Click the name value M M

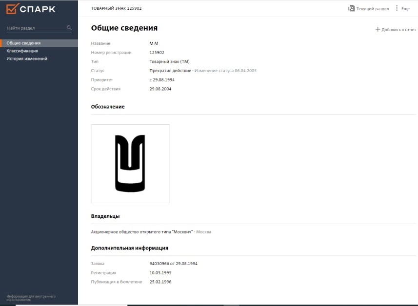click(154, 43)
